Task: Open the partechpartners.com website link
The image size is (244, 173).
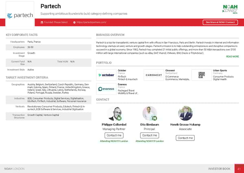Action: coord(91,22)
